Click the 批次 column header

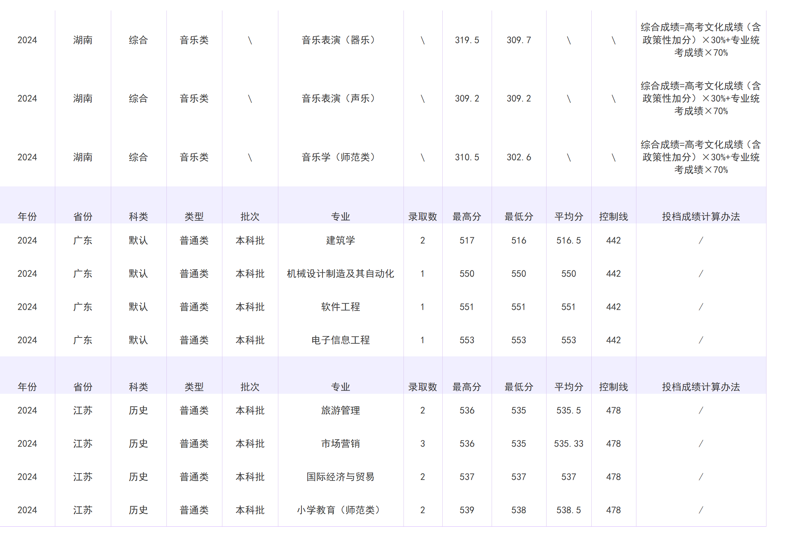tap(250, 216)
